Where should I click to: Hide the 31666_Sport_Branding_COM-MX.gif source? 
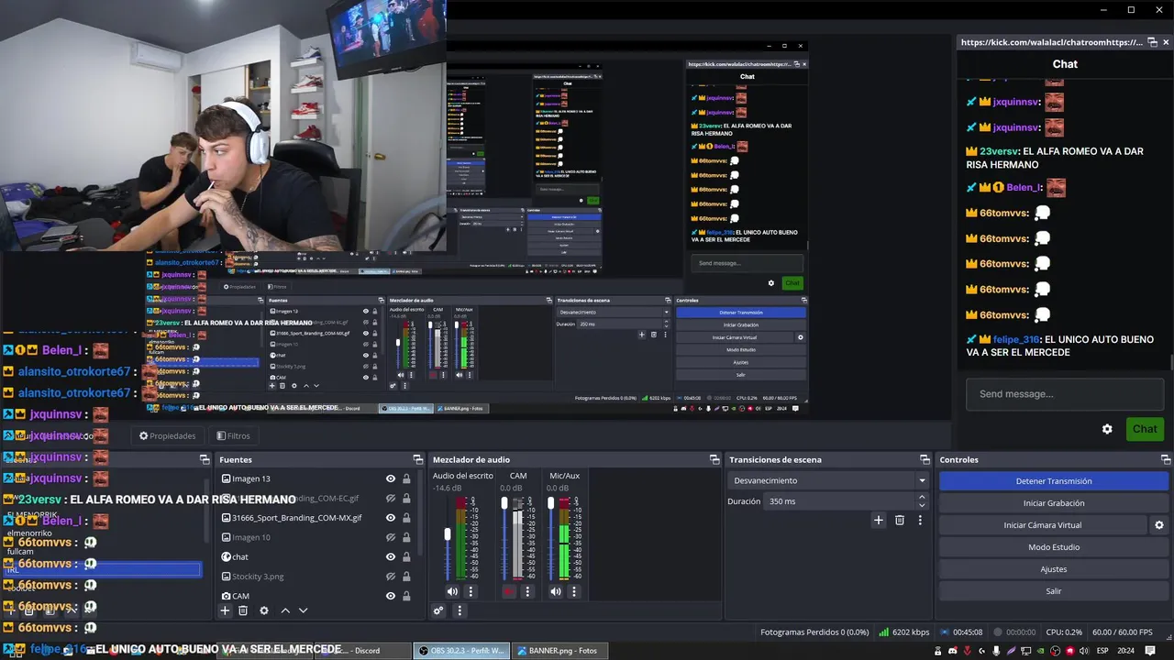pos(391,518)
